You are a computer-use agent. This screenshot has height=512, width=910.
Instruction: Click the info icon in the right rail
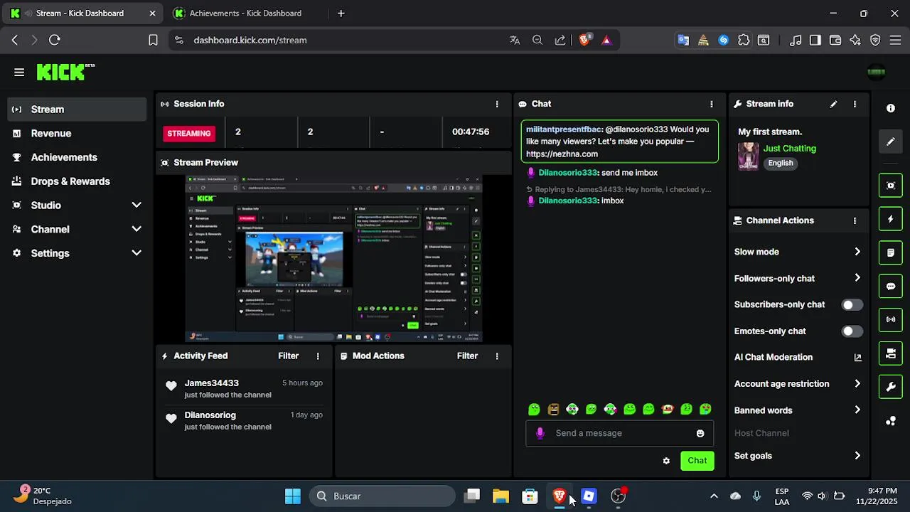pyautogui.click(x=891, y=108)
